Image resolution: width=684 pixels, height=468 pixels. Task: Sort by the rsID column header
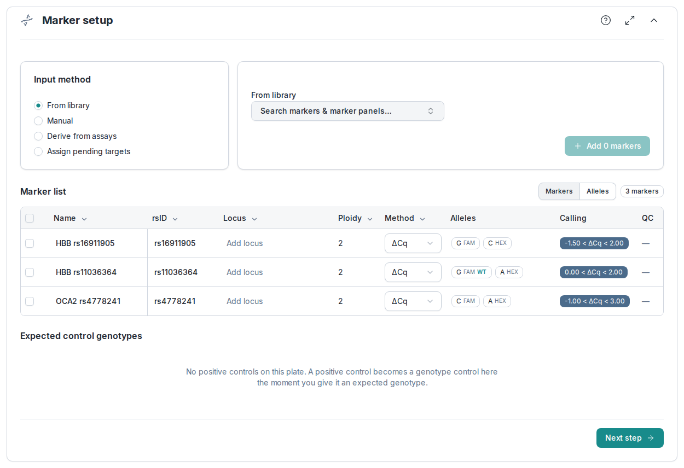pos(165,218)
